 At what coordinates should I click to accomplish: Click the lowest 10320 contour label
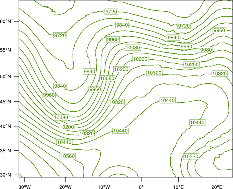coord(191,156)
